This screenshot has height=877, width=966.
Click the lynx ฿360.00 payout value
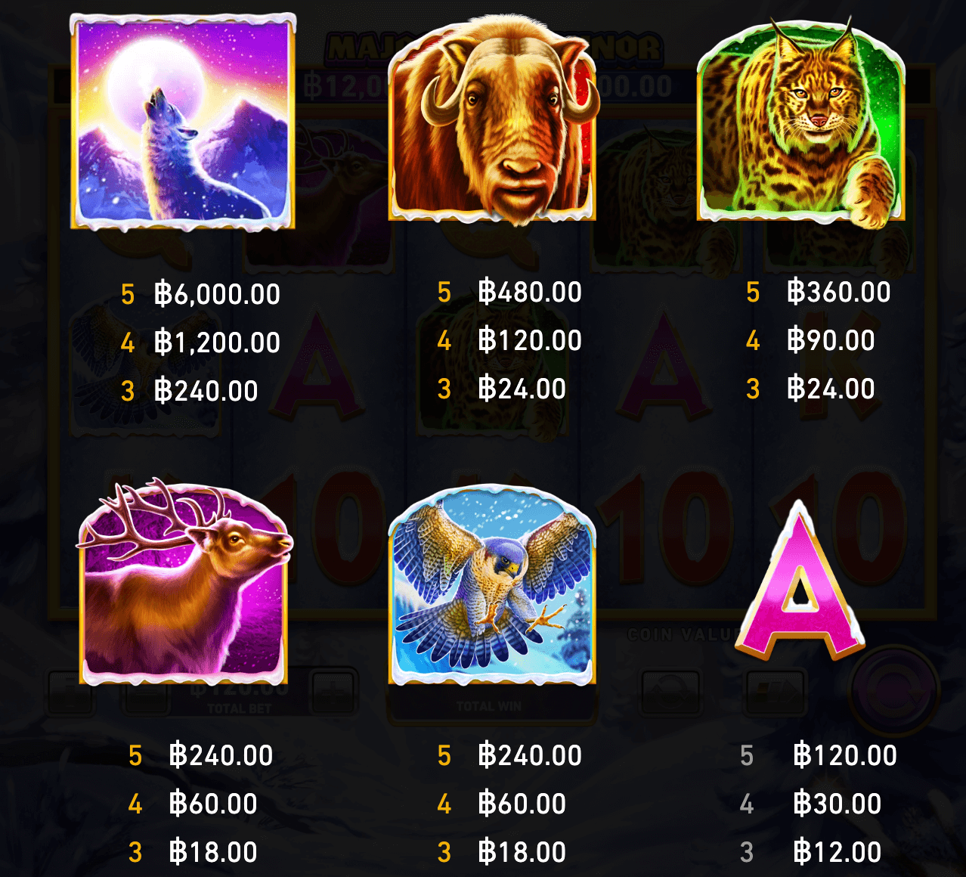pyautogui.click(x=839, y=291)
